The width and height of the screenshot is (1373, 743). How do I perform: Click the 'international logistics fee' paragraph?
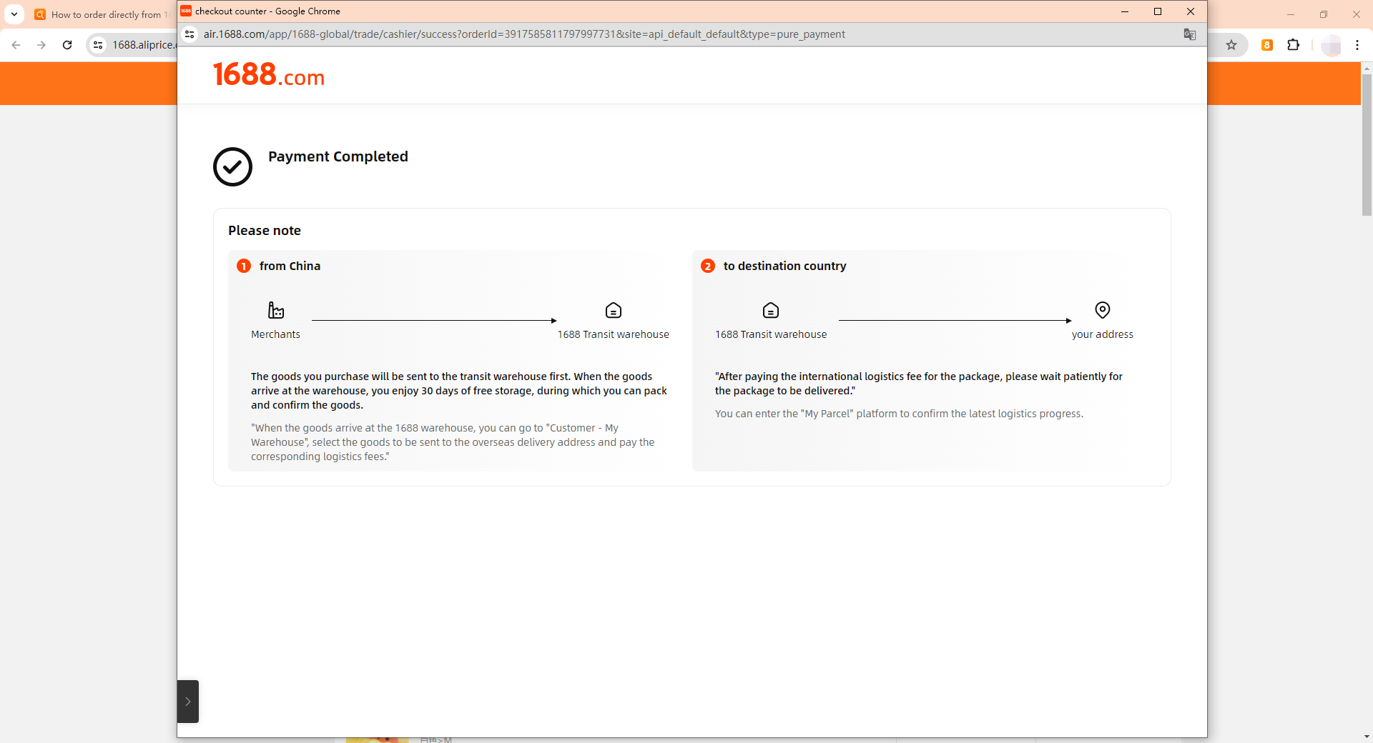(x=919, y=384)
